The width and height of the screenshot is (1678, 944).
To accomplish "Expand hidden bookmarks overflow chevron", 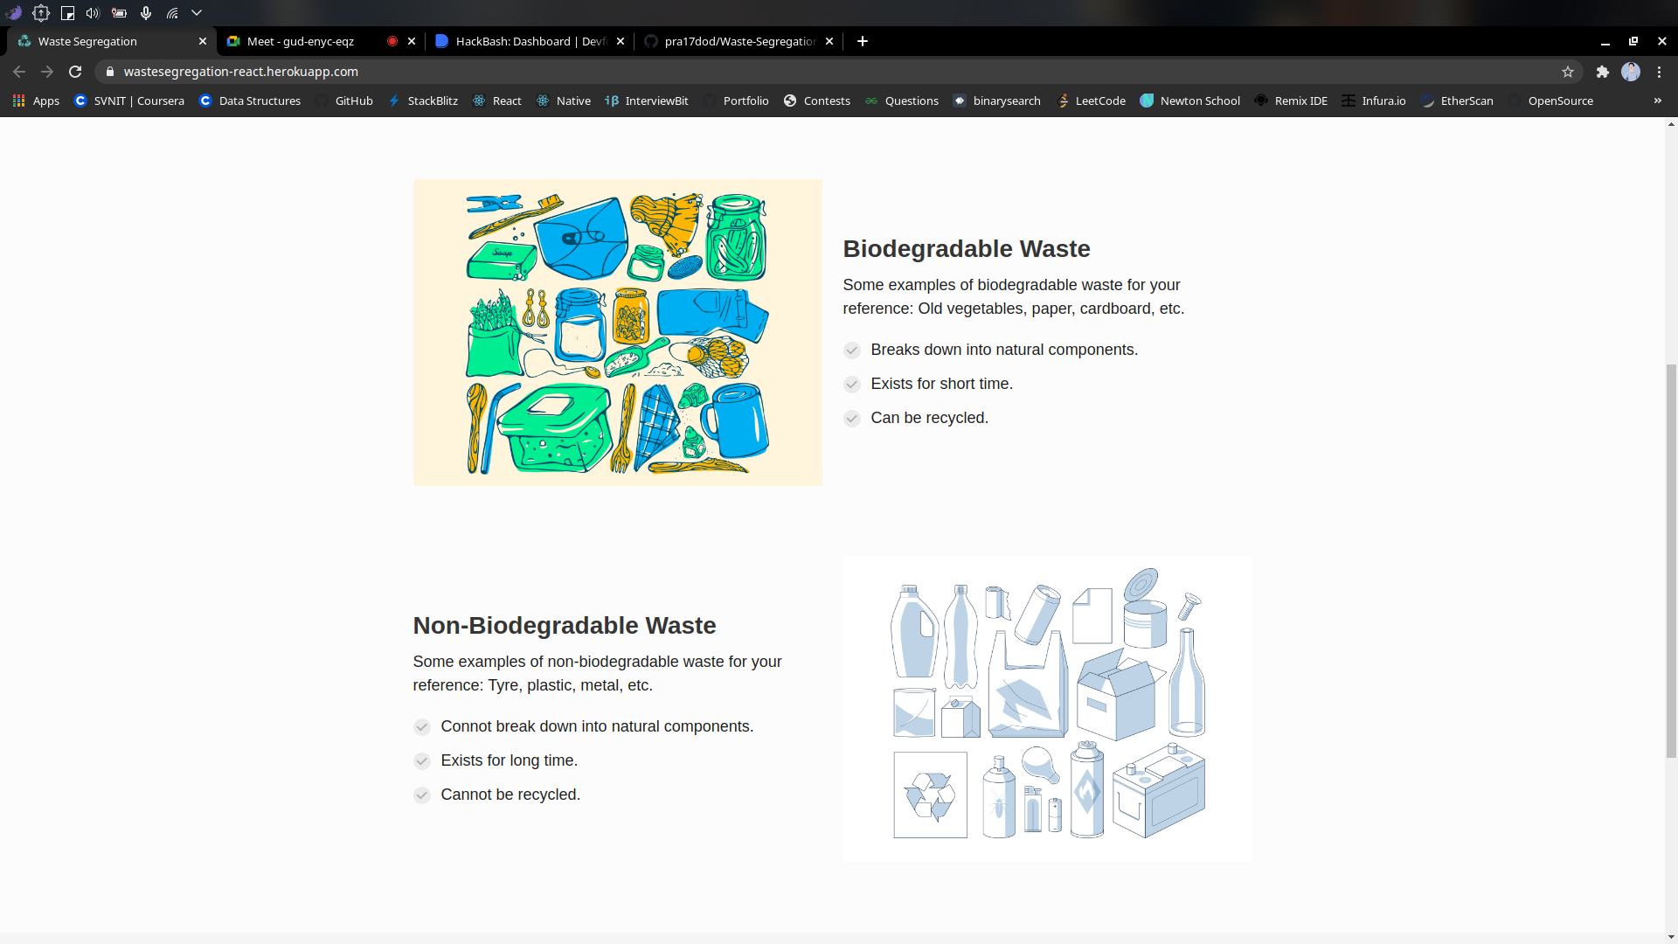I will click(1657, 101).
